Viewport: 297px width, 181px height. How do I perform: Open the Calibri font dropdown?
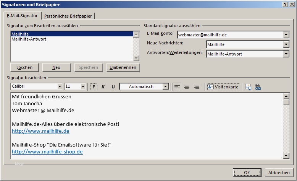[60, 86]
